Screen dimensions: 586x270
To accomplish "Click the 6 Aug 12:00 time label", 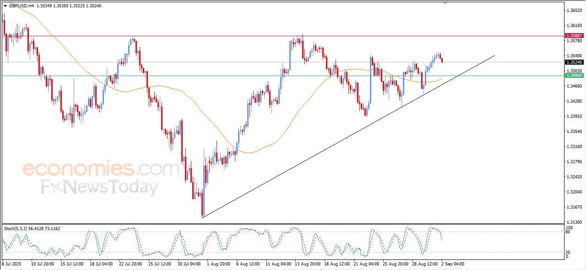I will click(x=248, y=264).
